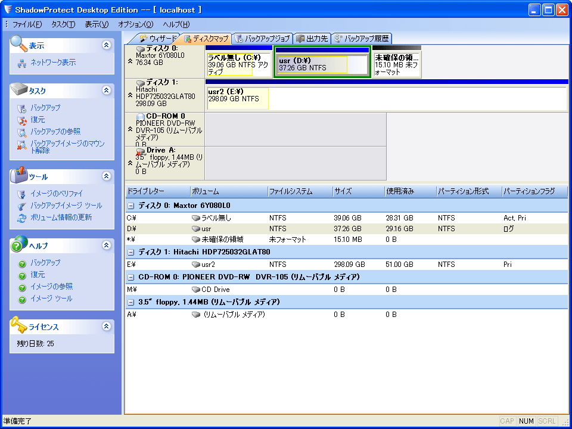Collapse the 3.5" floppy group in list
This screenshot has width=572, height=429.
point(130,303)
